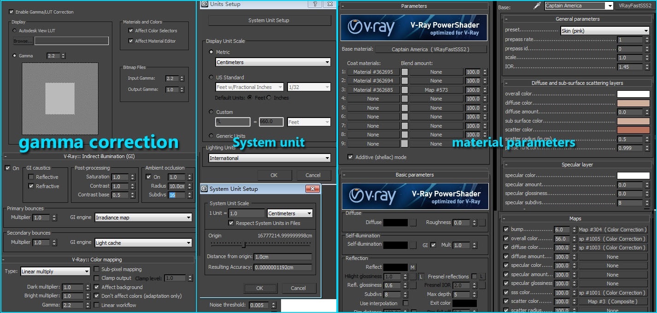Image resolution: width=657 pixels, height=313 pixels.
Task: Click the first coat material gray color swatch
Action: click(x=405, y=72)
